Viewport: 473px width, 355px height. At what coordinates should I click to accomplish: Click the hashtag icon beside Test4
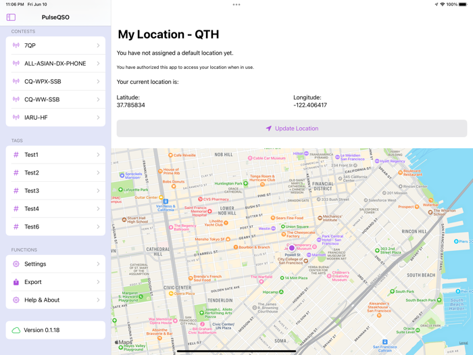(x=16, y=208)
